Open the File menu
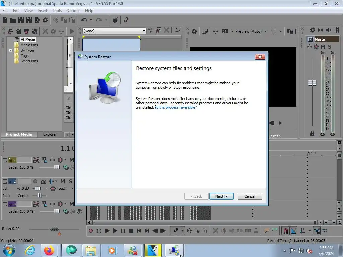This screenshot has height=257, width=343. click(5, 10)
